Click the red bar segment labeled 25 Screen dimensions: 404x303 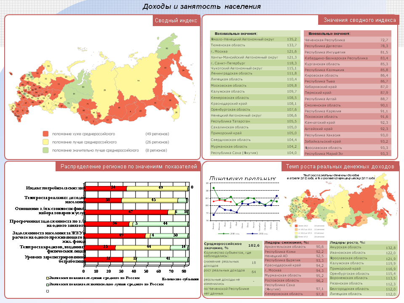(x=100, y=247)
